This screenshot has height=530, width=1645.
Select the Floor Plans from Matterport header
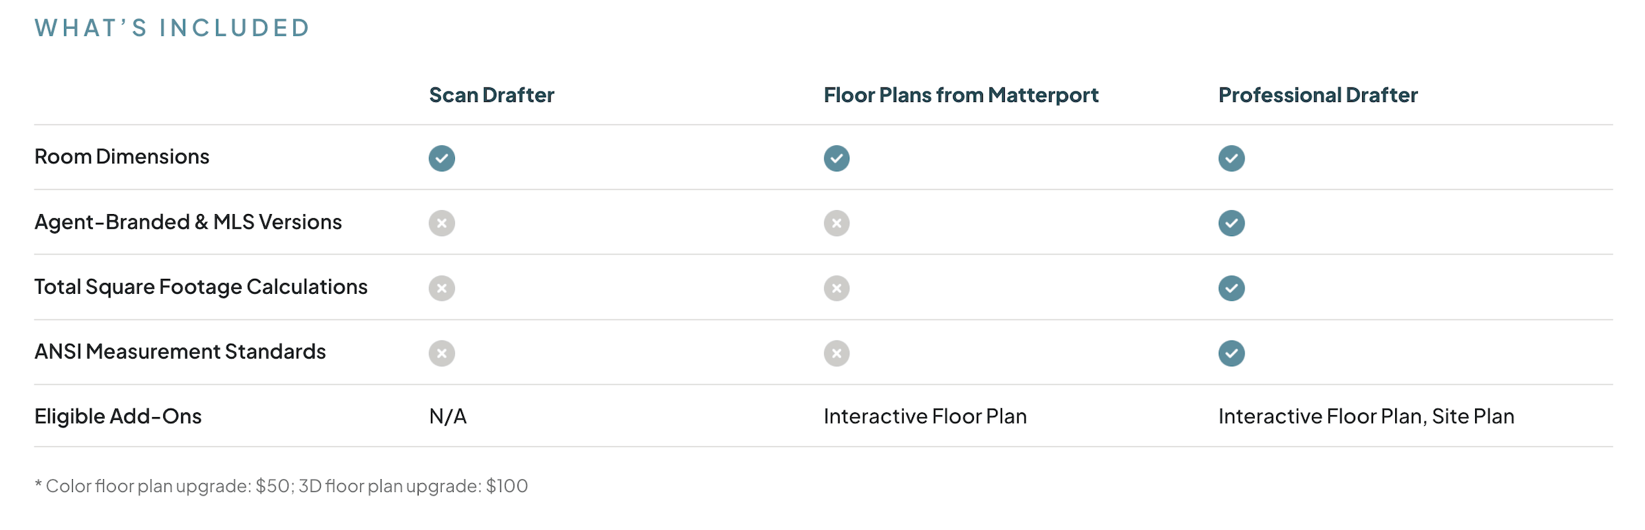961,95
